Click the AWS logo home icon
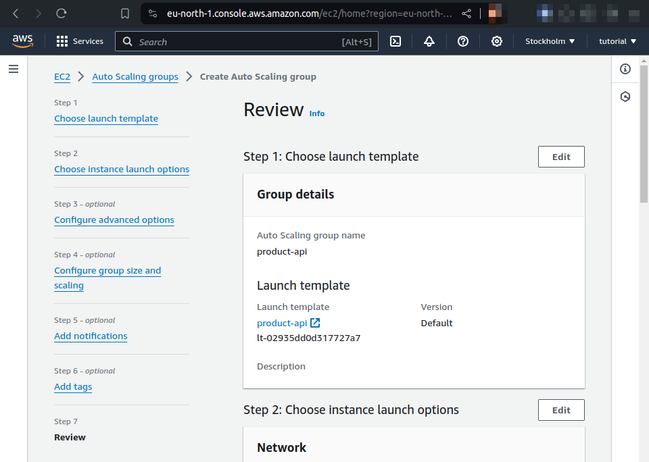649x462 pixels. [x=22, y=41]
